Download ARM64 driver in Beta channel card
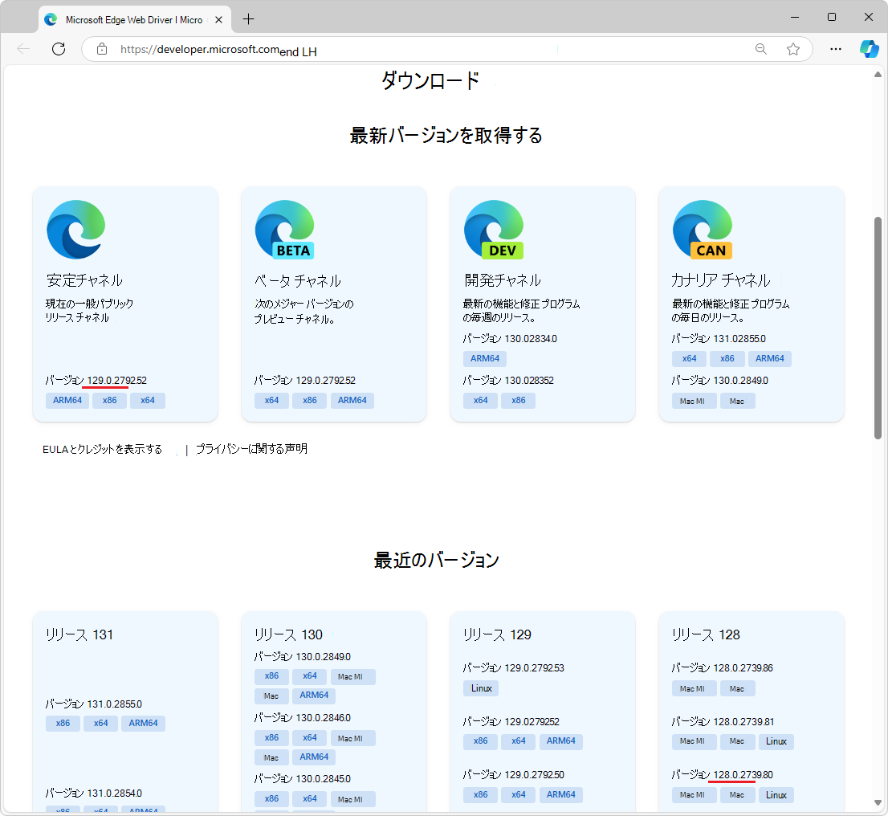The image size is (888, 816). pos(352,401)
